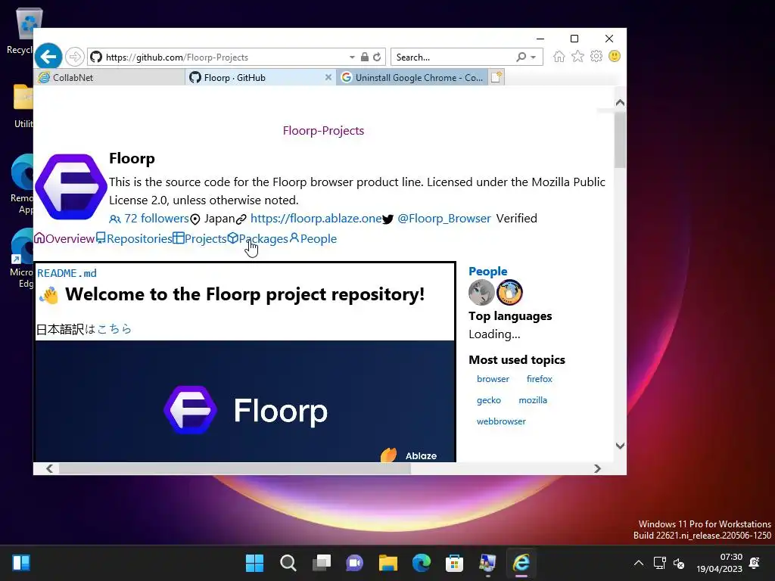Open the Packages navigation tab
The height and width of the screenshot is (581, 775).
pyautogui.click(x=257, y=238)
